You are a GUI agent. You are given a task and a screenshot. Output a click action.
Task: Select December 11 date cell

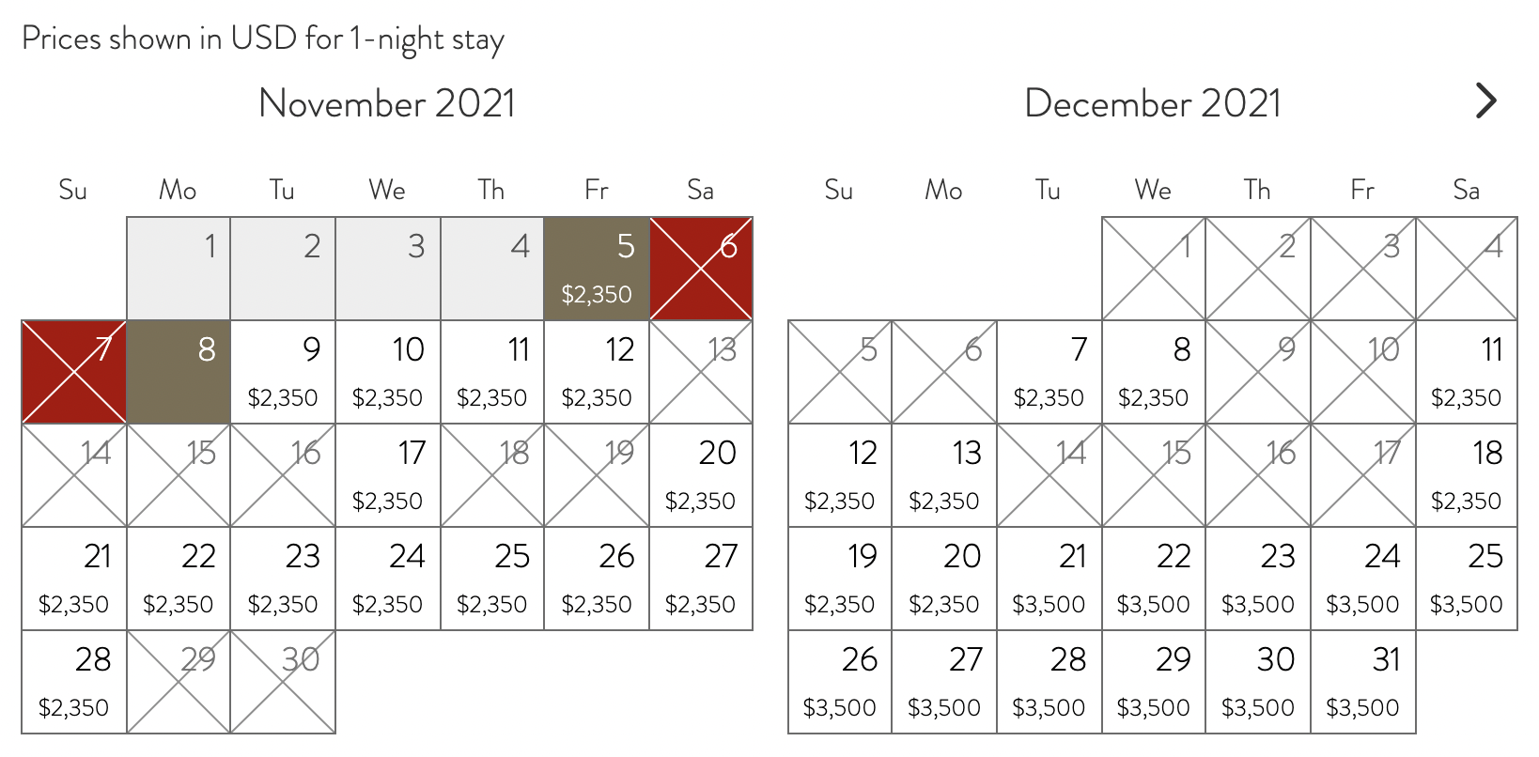pyautogui.click(x=1466, y=372)
